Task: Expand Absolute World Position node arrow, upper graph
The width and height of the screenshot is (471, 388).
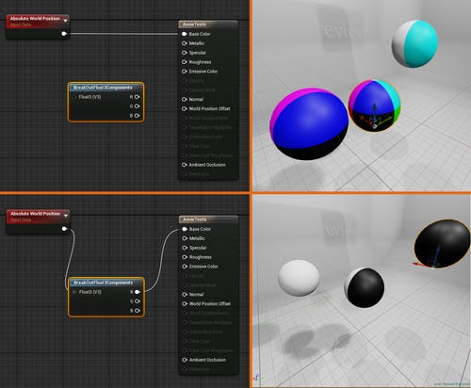Action: pos(65,21)
